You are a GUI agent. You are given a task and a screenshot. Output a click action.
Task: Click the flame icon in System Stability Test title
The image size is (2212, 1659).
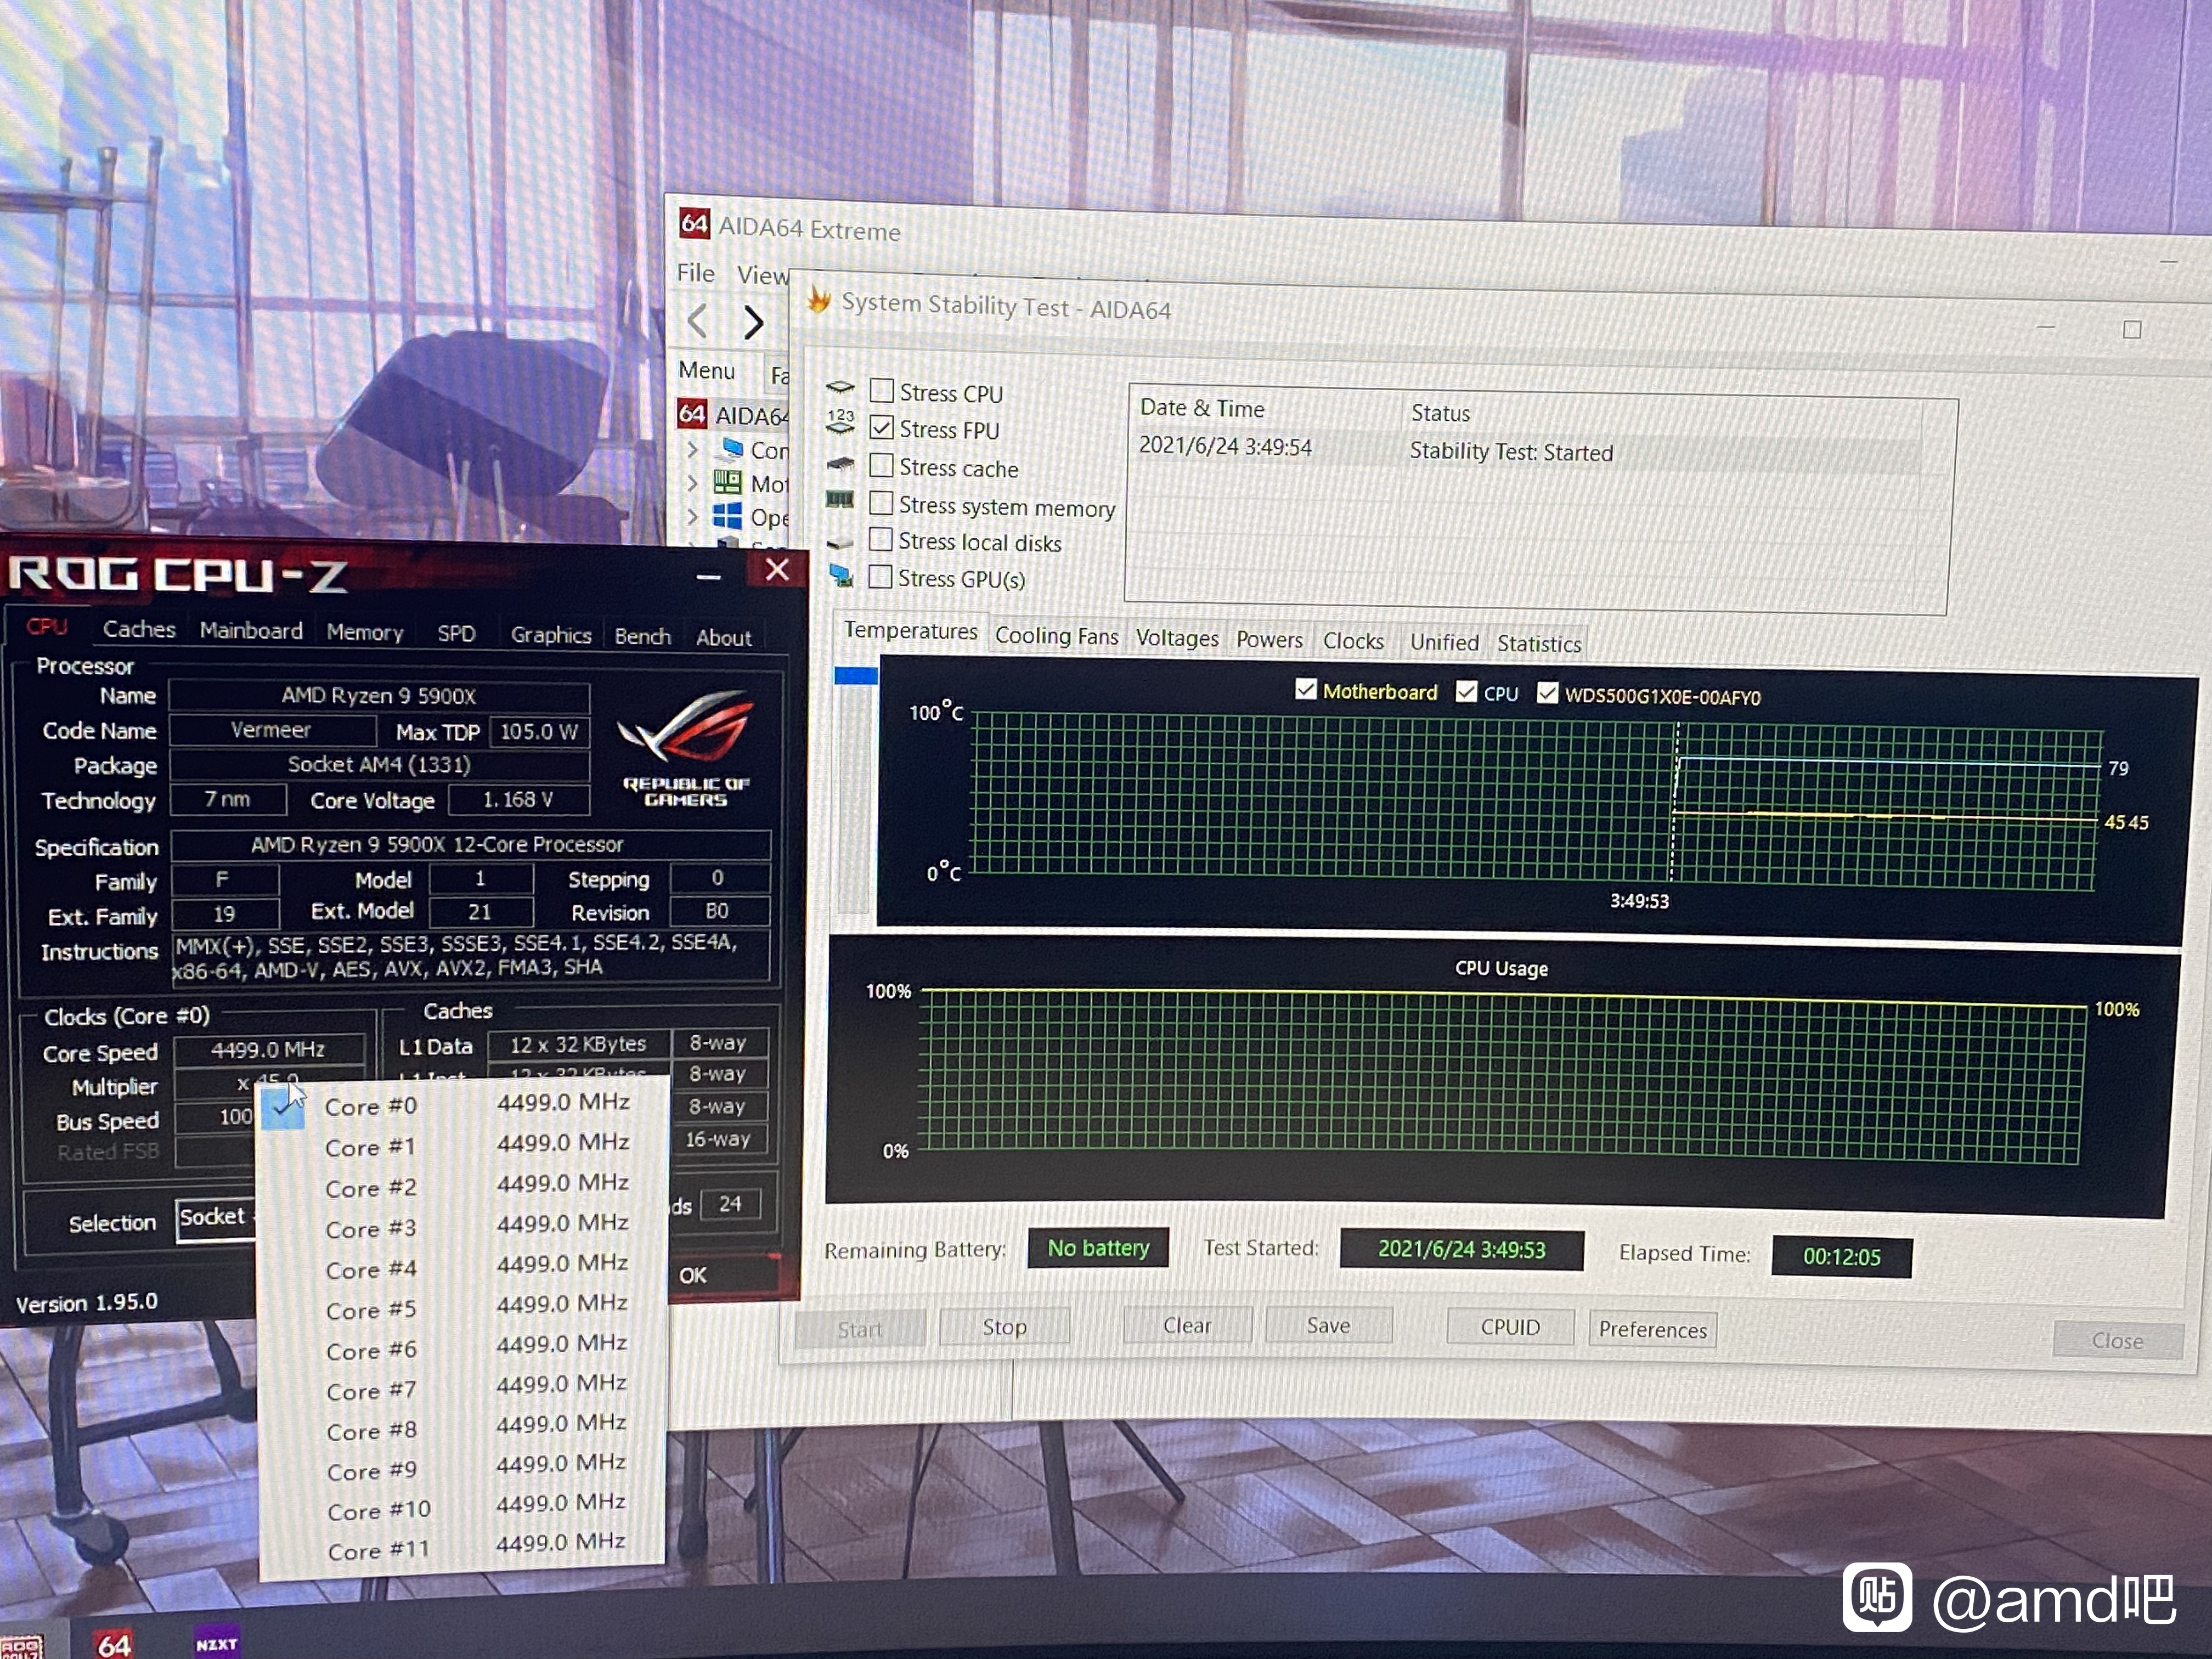[x=819, y=300]
